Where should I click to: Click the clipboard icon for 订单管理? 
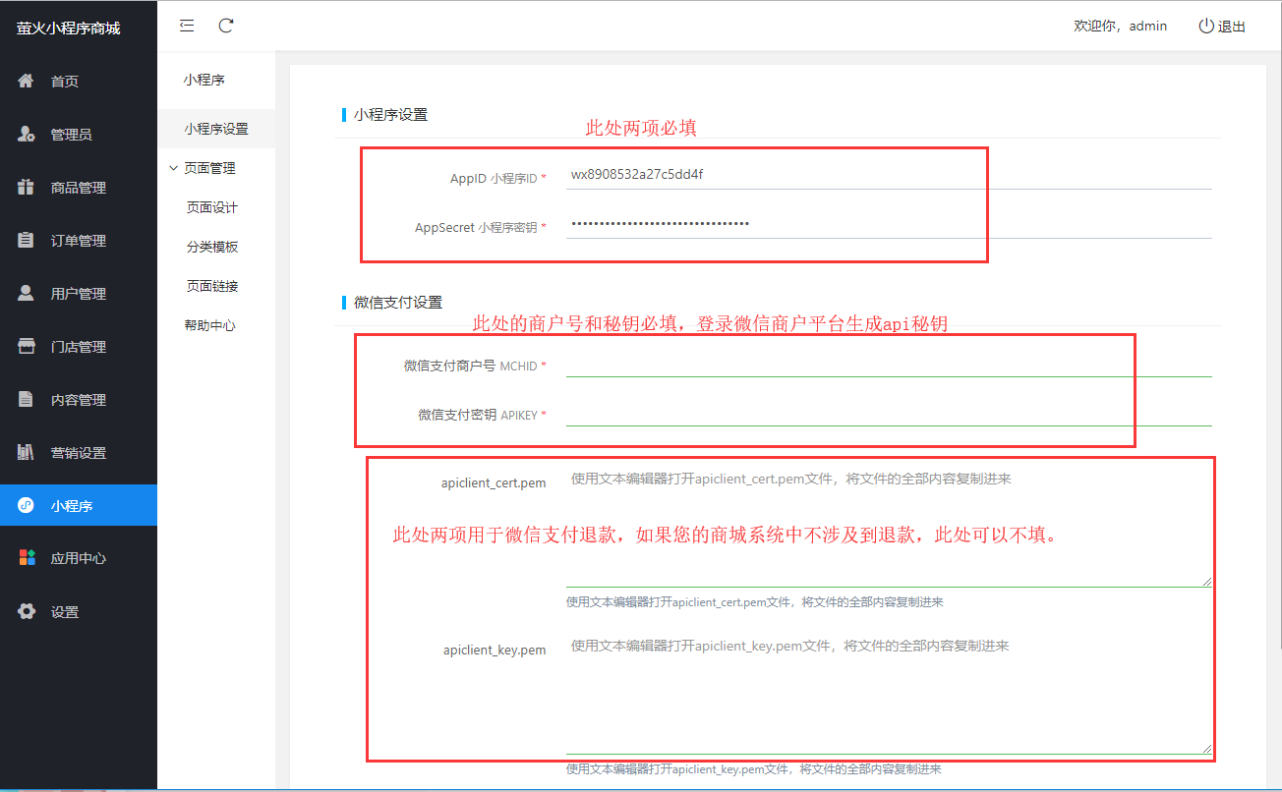point(27,240)
